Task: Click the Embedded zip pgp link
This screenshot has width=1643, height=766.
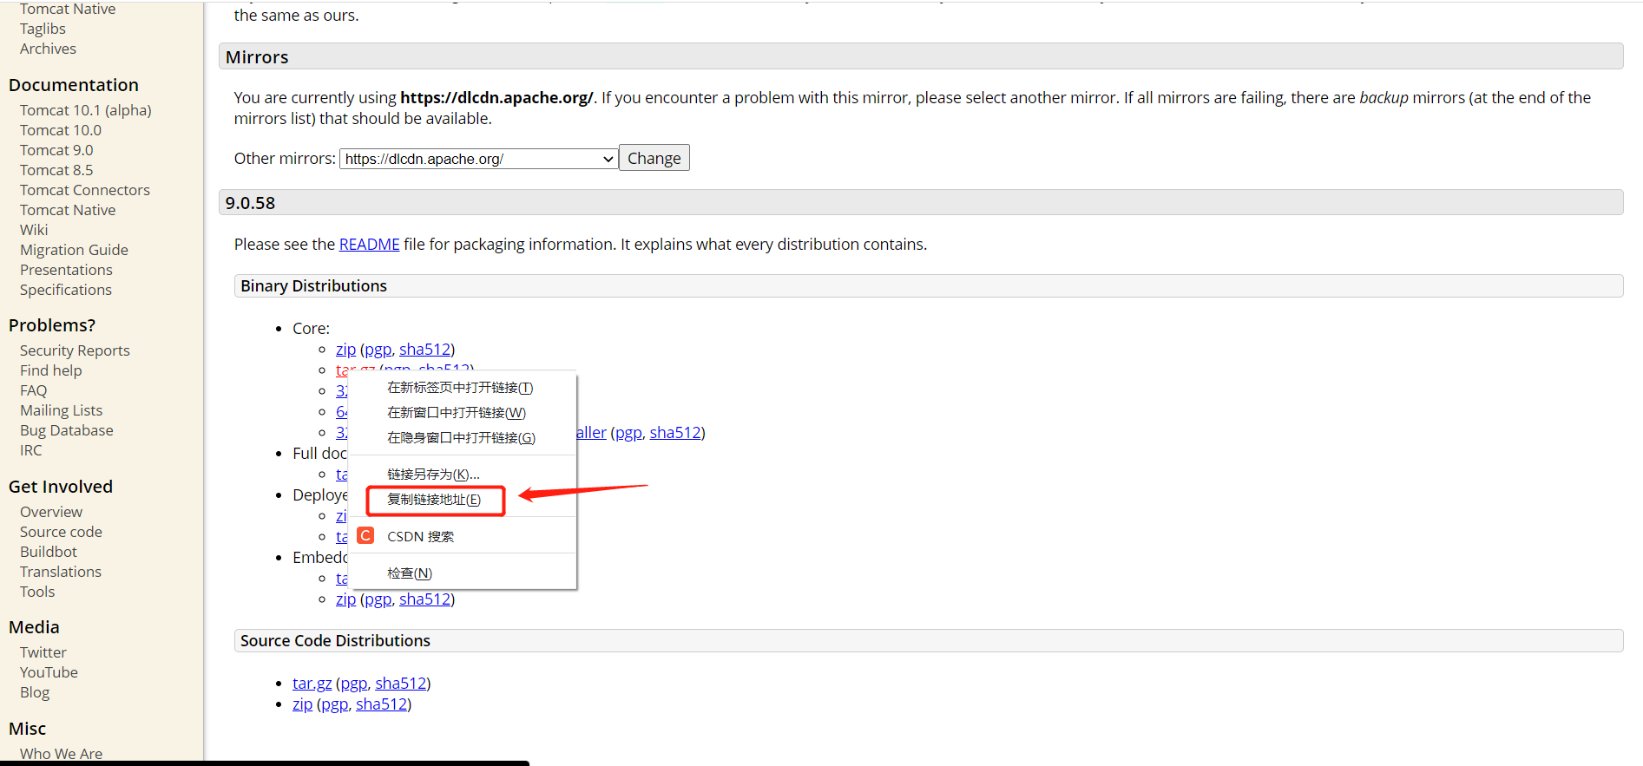Action: point(378,599)
